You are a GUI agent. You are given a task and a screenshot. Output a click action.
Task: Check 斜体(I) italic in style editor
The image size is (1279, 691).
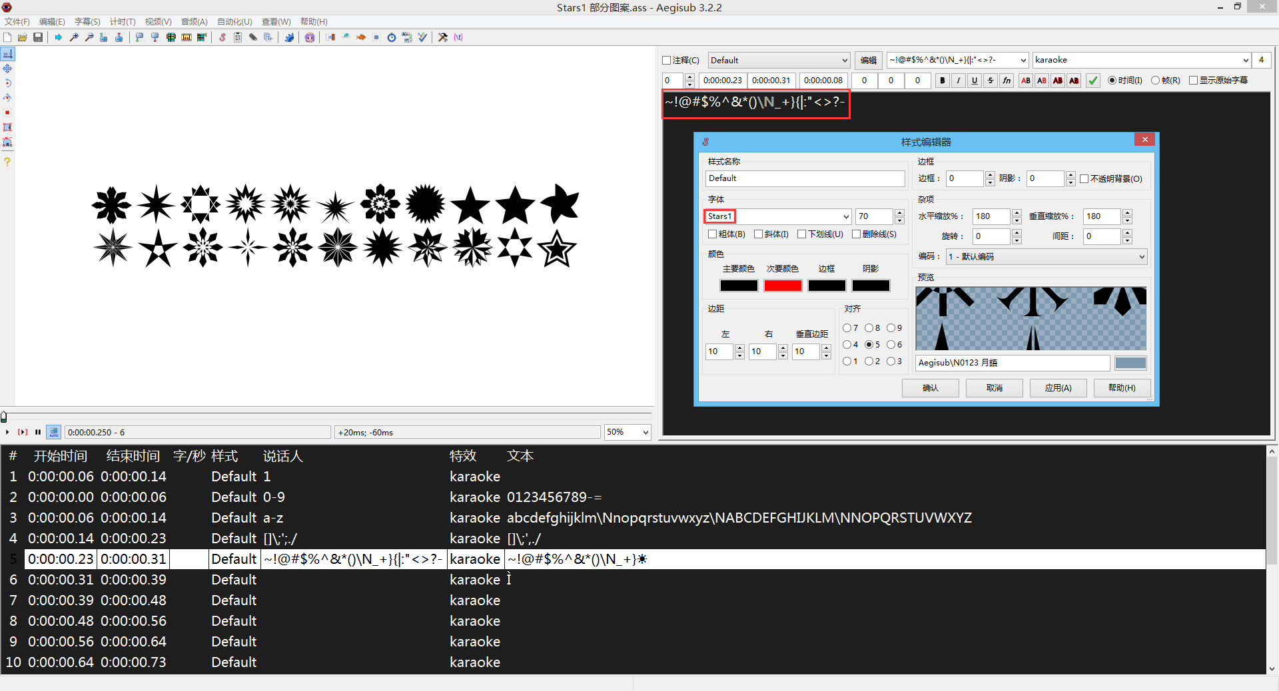tap(771, 234)
